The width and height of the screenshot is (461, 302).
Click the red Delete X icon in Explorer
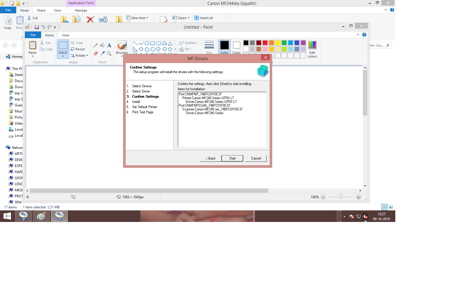(x=90, y=19)
